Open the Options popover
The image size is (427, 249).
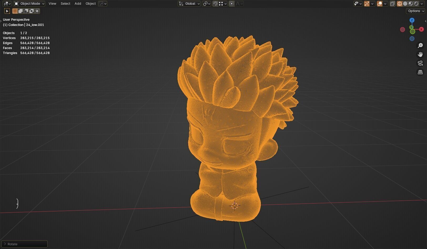point(415,11)
